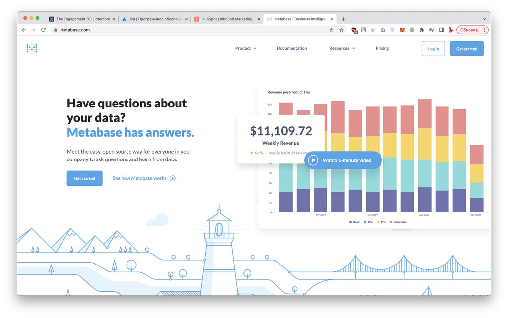Click the July 2019 axis label

coord(321,215)
